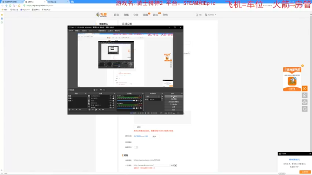This screenshot has width=312, height=175.
Task: Reload the browser page
Action: pyautogui.click(x=10, y=5)
